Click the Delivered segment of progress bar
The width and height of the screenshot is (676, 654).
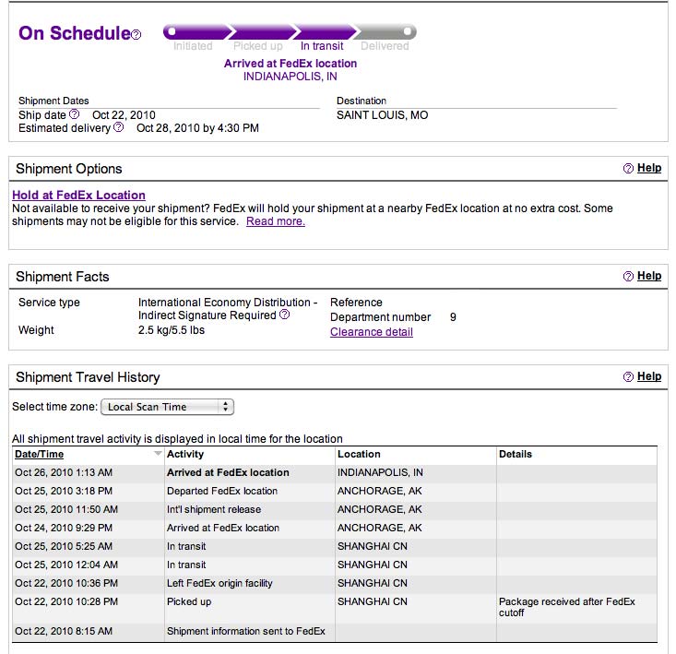(385, 32)
